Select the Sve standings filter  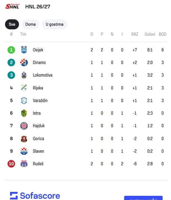click(12, 24)
